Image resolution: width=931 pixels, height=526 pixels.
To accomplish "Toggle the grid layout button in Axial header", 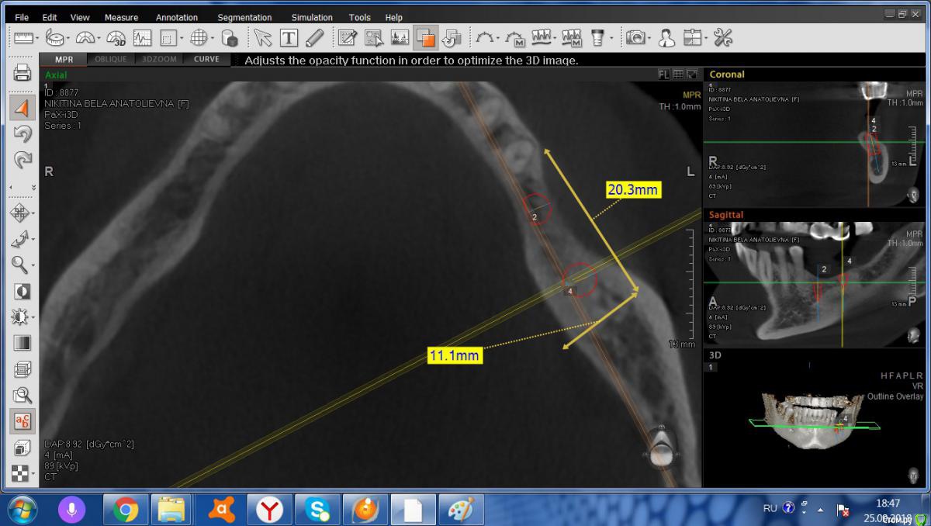I will [x=678, y=74].
